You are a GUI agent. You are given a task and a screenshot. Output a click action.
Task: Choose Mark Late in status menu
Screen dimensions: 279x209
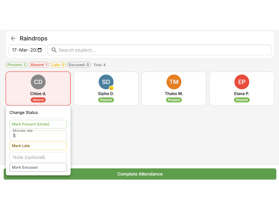coord(38,146)
